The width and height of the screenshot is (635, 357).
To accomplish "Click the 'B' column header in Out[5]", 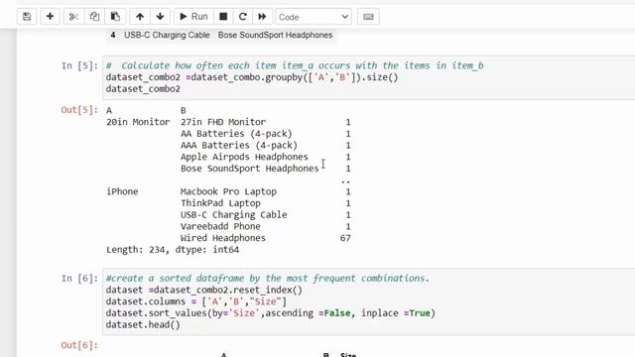I will tap(183, 110).
